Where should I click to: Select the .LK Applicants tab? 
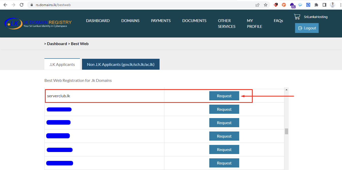(x=62, y=64)
